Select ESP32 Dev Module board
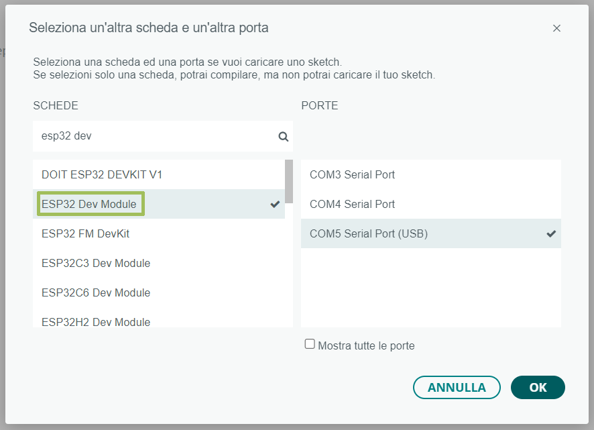The image size is (594, 430). click(159, 204)
